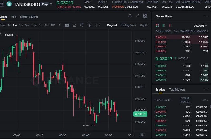Select the 1s interval
The height and width of the screenshot is (139, 211).
click(x=9, y=25)
